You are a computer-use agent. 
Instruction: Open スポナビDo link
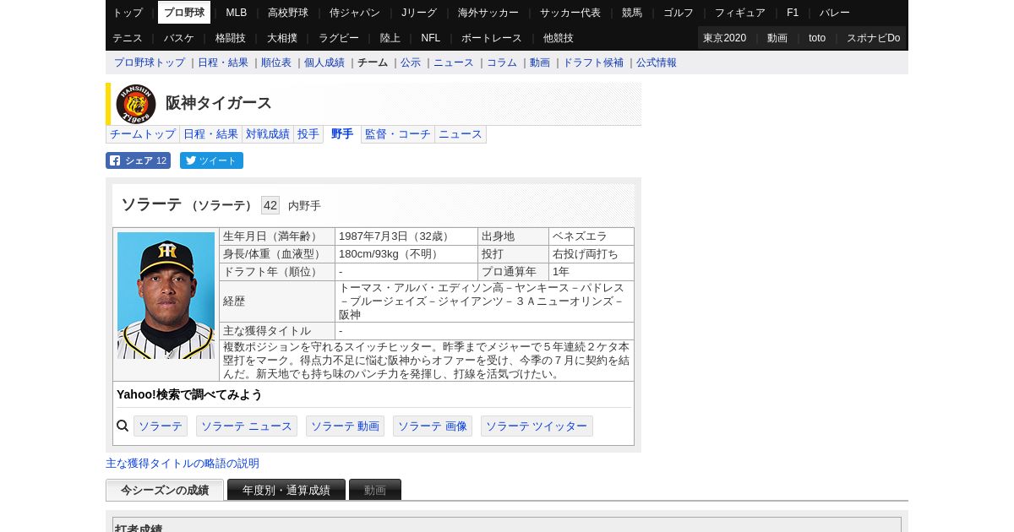tap(874, 38)
